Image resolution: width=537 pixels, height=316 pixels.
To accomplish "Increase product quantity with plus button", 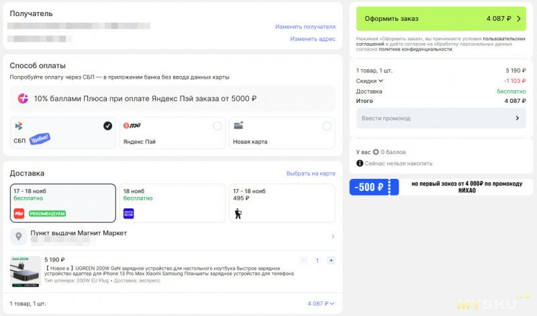I will point(331,260).
